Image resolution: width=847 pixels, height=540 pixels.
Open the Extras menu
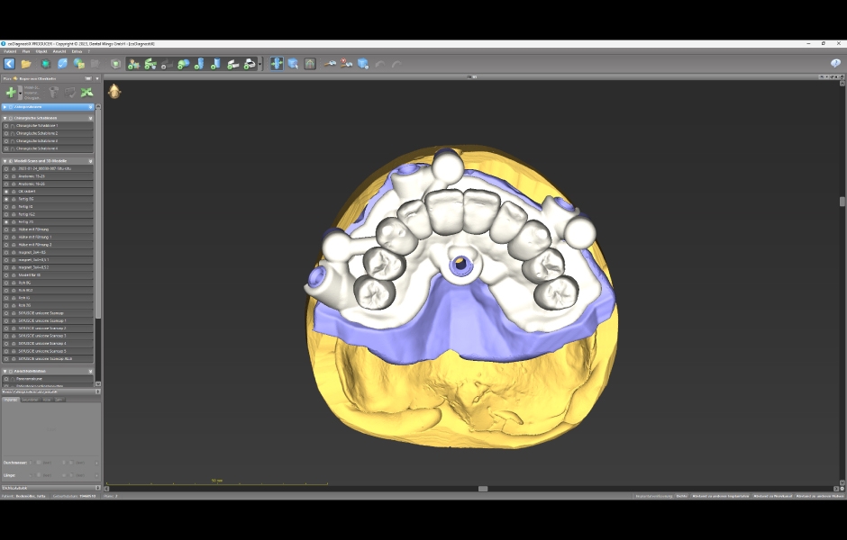[x=77, y=51]
